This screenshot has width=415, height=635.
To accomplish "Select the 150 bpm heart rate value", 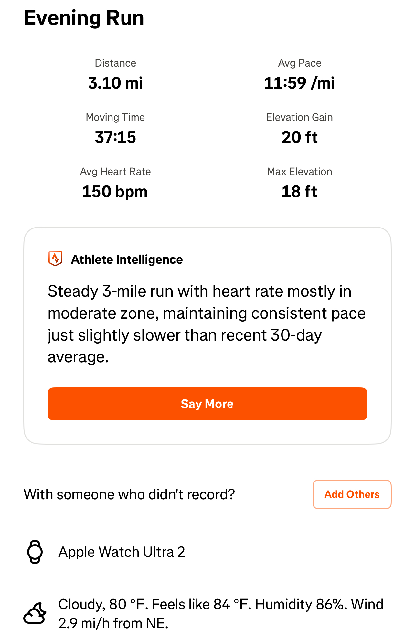I will tap(115, 192).
